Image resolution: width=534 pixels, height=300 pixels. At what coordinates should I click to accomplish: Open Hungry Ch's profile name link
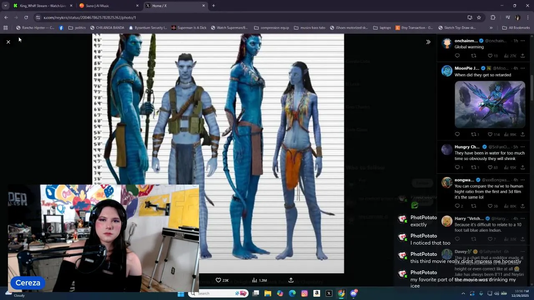(x=467, y=147)
